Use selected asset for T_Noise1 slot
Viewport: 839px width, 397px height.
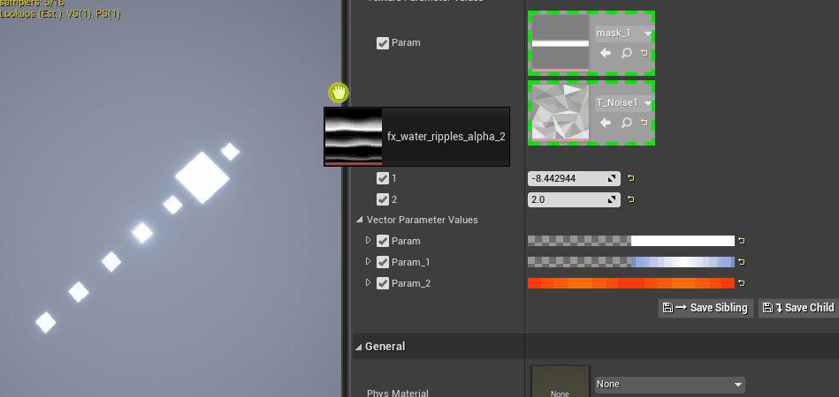[606, 123]
